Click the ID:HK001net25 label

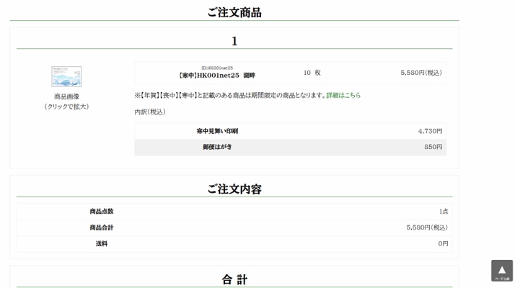(x=217, y=68)
